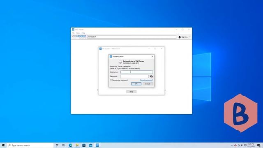
Task: Cancel the Authentication dialog
Action: 148,84
